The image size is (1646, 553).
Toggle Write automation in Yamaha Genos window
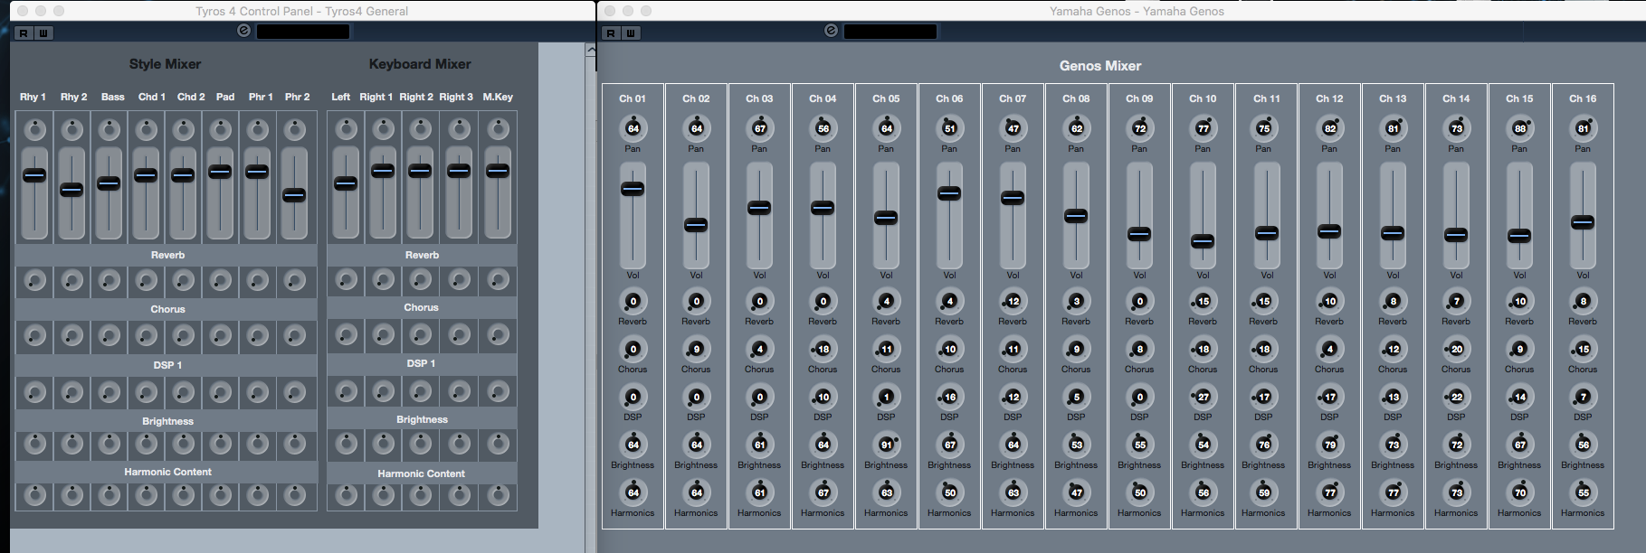(x=631, y=33)
